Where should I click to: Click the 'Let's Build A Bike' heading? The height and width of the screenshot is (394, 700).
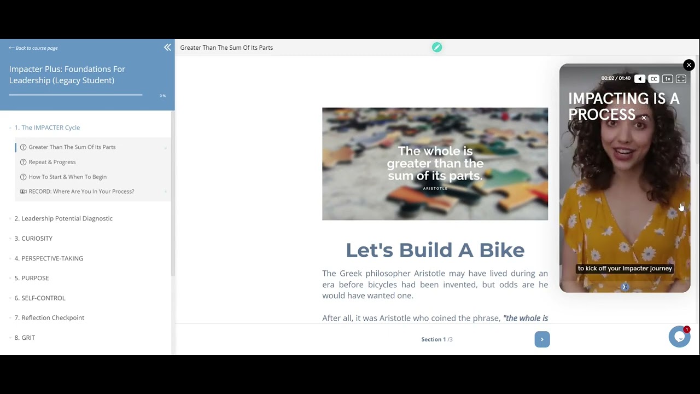tap(435, 250)
